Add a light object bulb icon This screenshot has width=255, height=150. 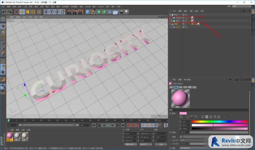pyautogui.click(x=126, y=12)
